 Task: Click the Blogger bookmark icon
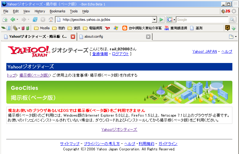[x=124, y=28]
